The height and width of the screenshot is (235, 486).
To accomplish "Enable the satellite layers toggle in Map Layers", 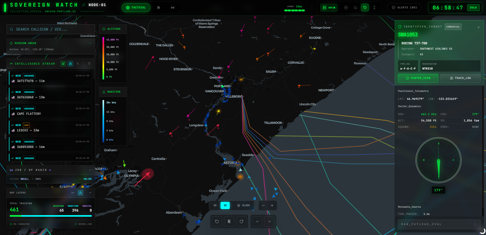I will point(80,193).
